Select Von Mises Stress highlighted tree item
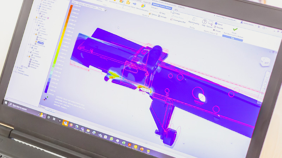 click(x=41, y=42)
